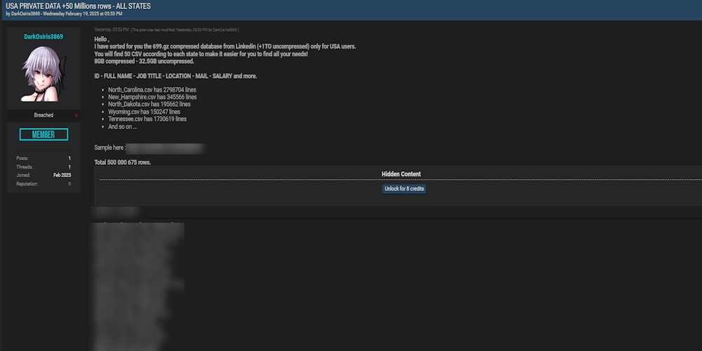Click the Breached user title label
Image resolution: width=702 pixels, height=351 pixels.
point(44,115)
